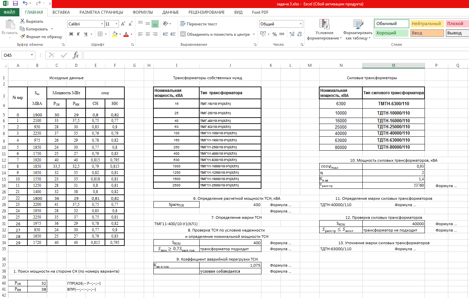Apply cell borders button

tap(100, 34)
